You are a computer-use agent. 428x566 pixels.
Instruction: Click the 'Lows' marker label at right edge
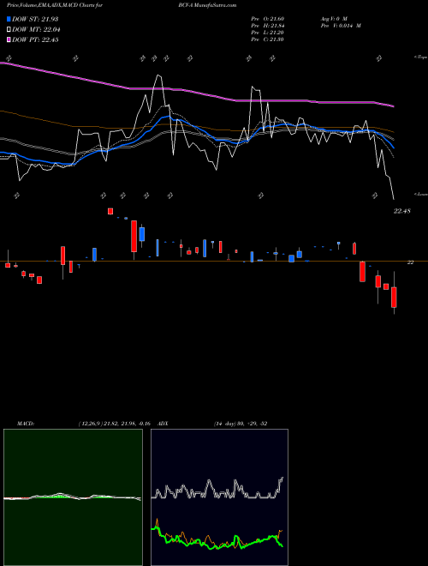click(421, 194)
